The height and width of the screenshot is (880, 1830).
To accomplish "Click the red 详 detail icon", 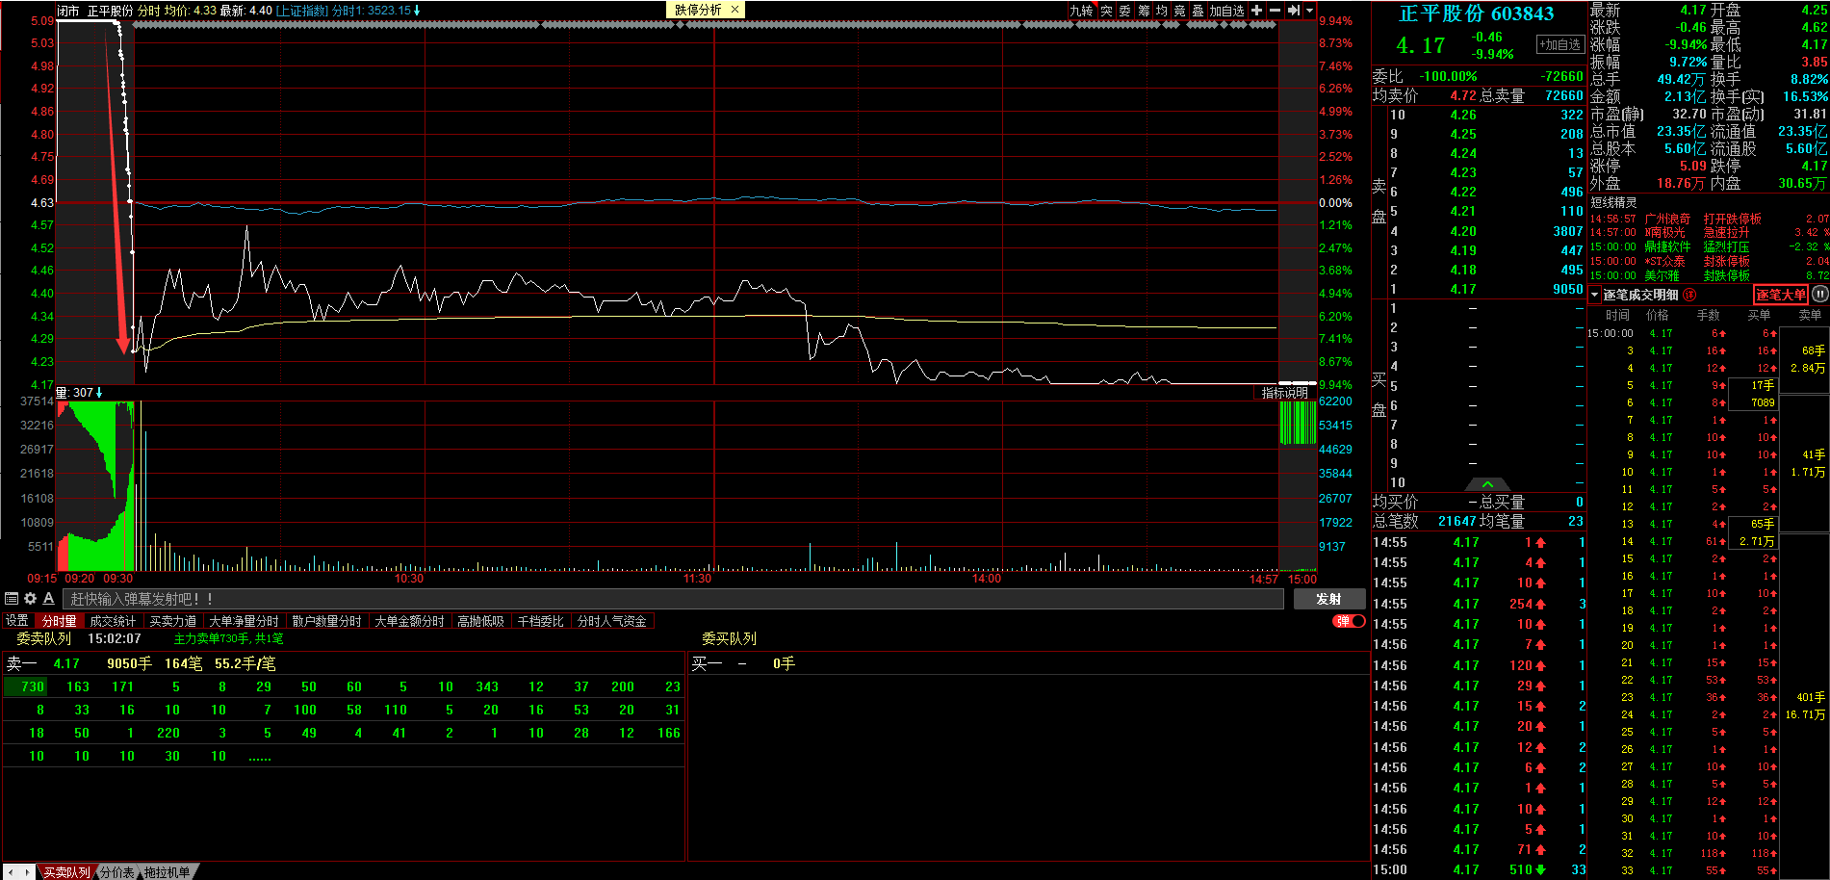I will (x=1688, y=295).
